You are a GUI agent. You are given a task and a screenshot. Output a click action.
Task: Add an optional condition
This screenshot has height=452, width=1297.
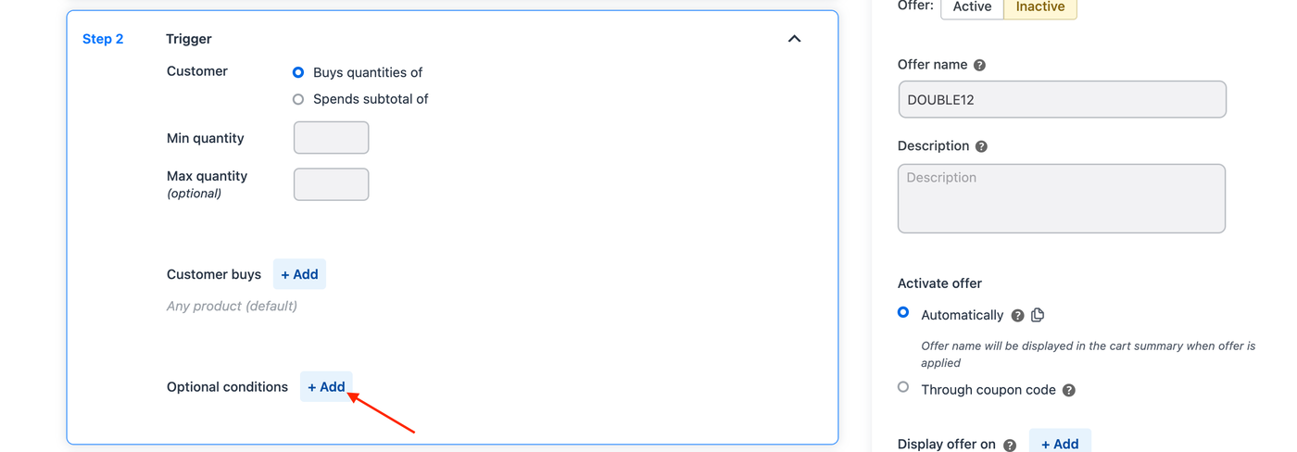[326, 386]
